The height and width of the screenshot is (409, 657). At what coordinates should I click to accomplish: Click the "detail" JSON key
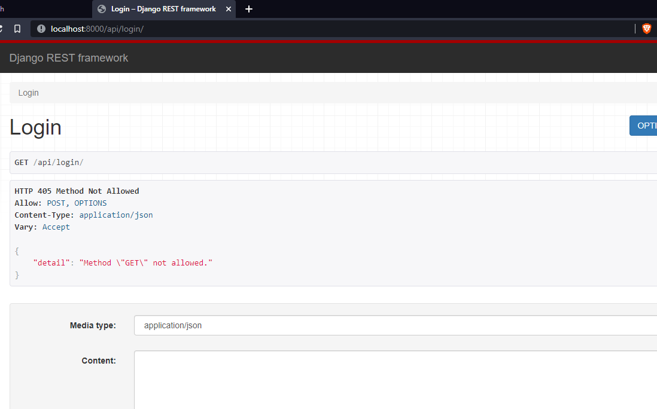(x=51, y=263)
